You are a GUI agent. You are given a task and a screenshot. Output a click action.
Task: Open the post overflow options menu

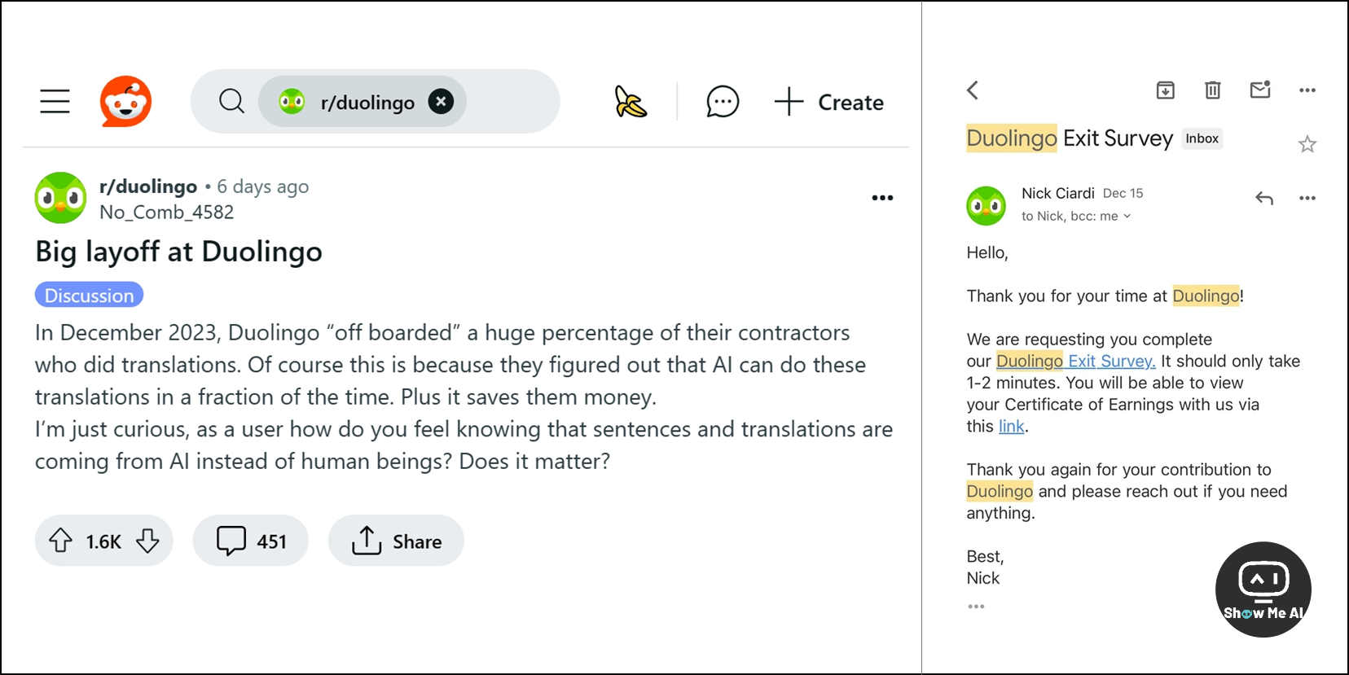[x=882, y=198]
